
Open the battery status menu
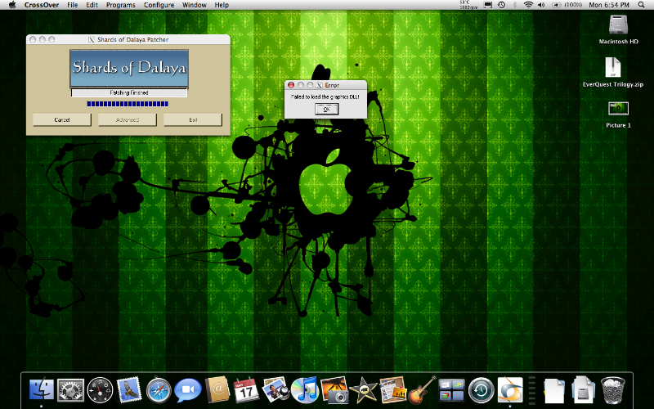567,5
